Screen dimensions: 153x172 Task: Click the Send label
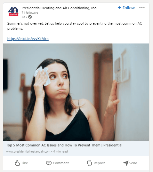click(133, 163)
